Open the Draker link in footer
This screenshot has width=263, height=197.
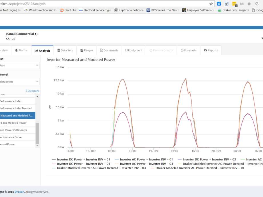click(x=19, y=192)
